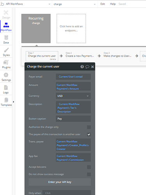
Task: Open the Workflow tab in sidebar
Action: 6,27
